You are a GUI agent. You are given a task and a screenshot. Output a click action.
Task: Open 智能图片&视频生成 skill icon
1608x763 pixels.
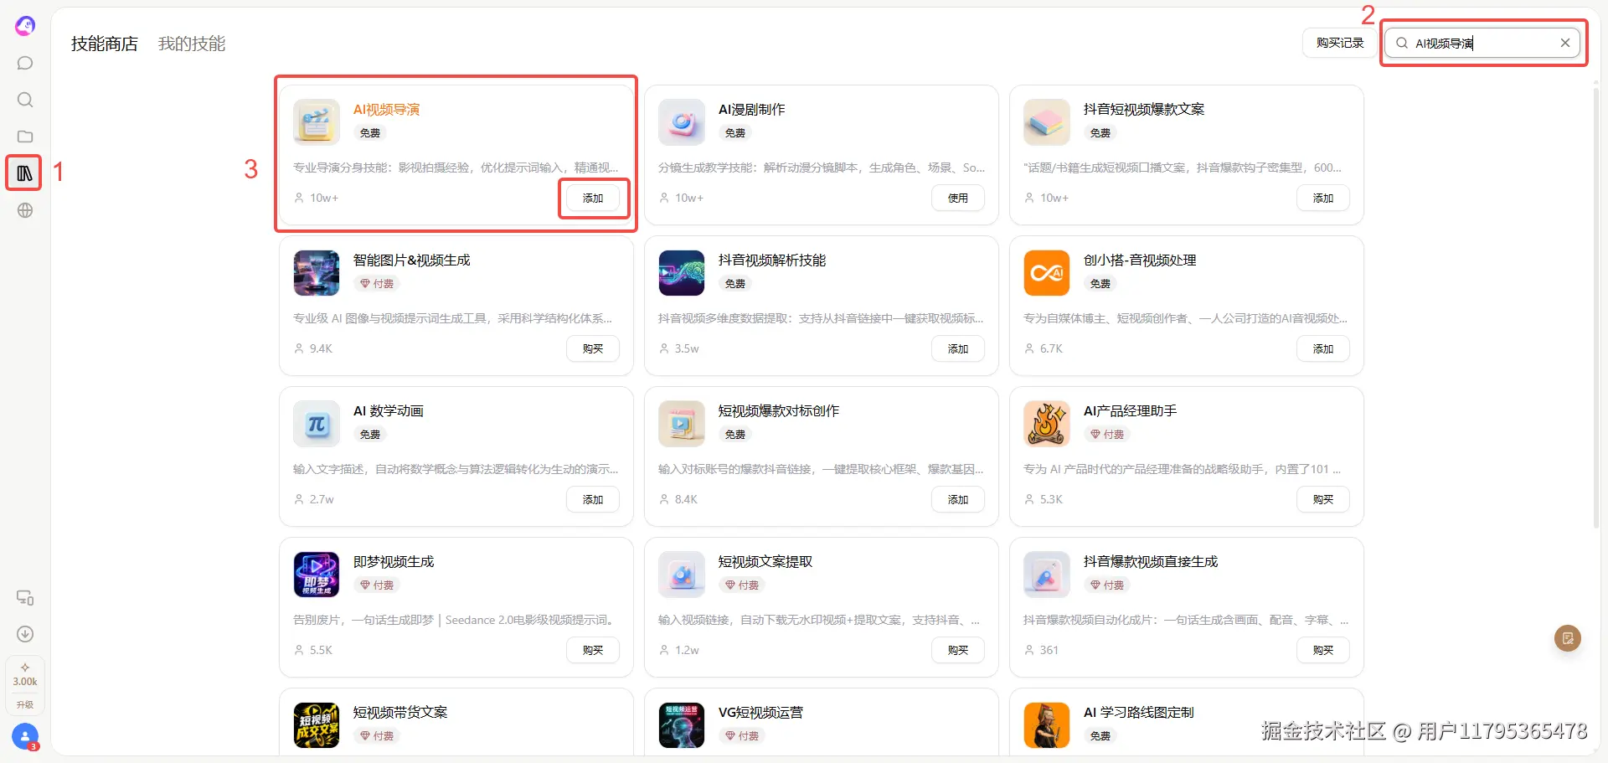click(x=317, y=273)
